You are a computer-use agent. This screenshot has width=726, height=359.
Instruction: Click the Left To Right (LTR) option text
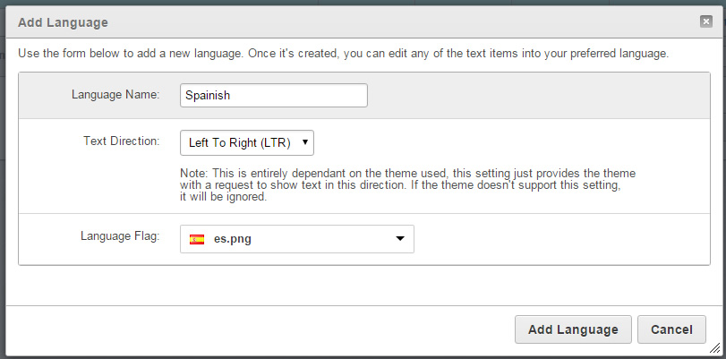239,142
